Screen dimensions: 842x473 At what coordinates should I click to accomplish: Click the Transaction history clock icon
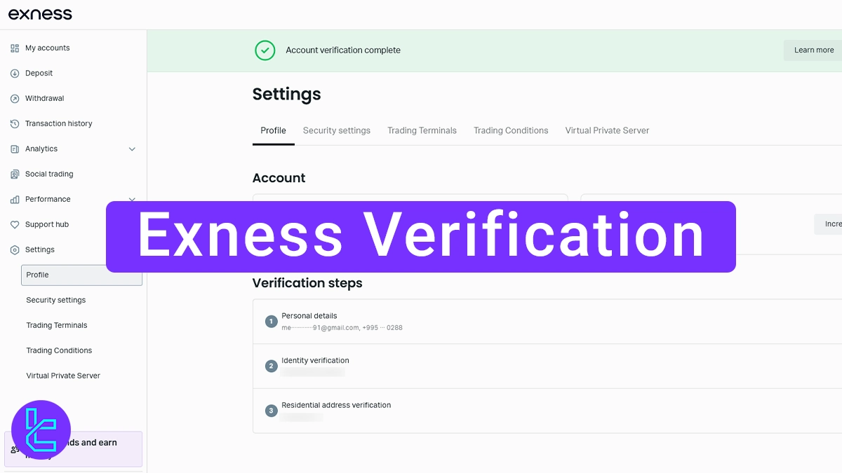(14, 123)
